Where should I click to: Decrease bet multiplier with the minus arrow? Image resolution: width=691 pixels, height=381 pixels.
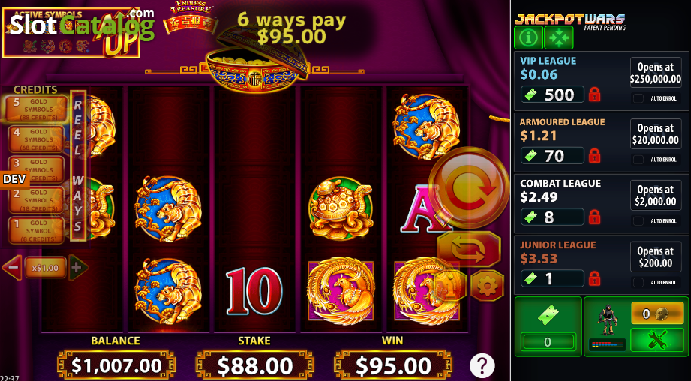[x=12, y=267]
